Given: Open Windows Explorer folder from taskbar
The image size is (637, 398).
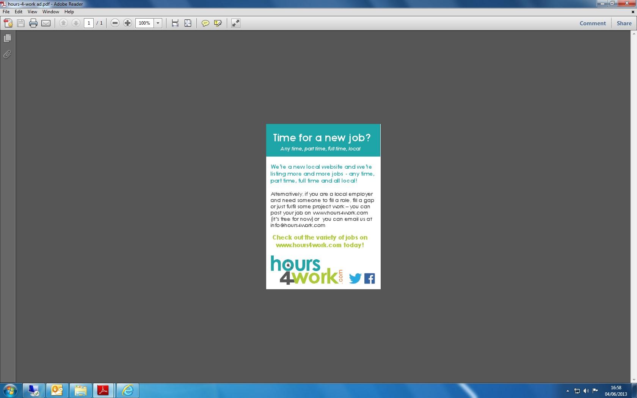Looking at the screenshot, I should 80,390.
